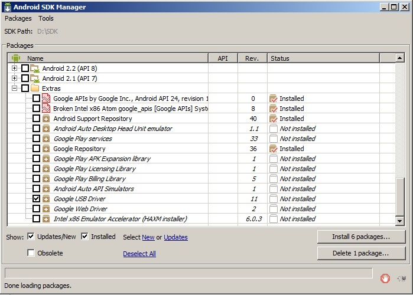Collapse the Extras tree node

pos(15,88)
